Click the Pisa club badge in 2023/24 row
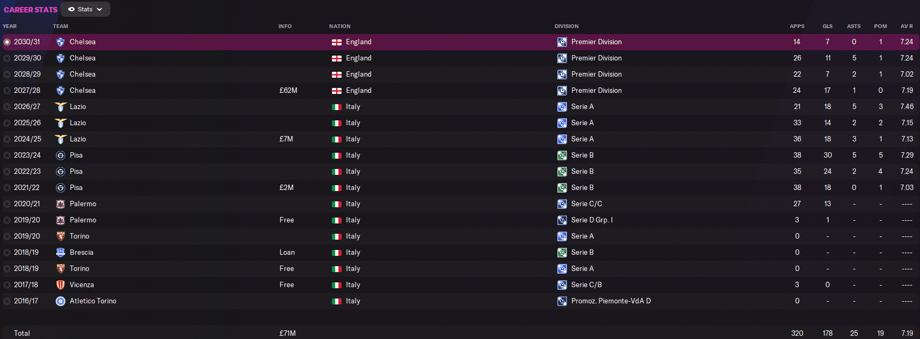Image resolution: width=920 pixels, height=339 pixels. tap(61, 155)
